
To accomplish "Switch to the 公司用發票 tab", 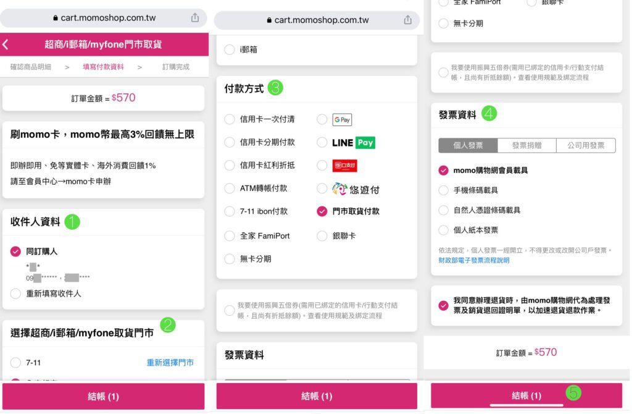I will tap(586, 145).
